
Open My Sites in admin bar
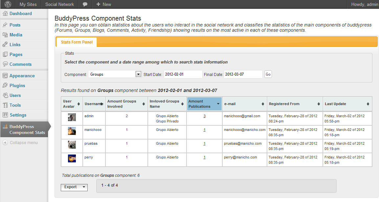tap(28, 4)
